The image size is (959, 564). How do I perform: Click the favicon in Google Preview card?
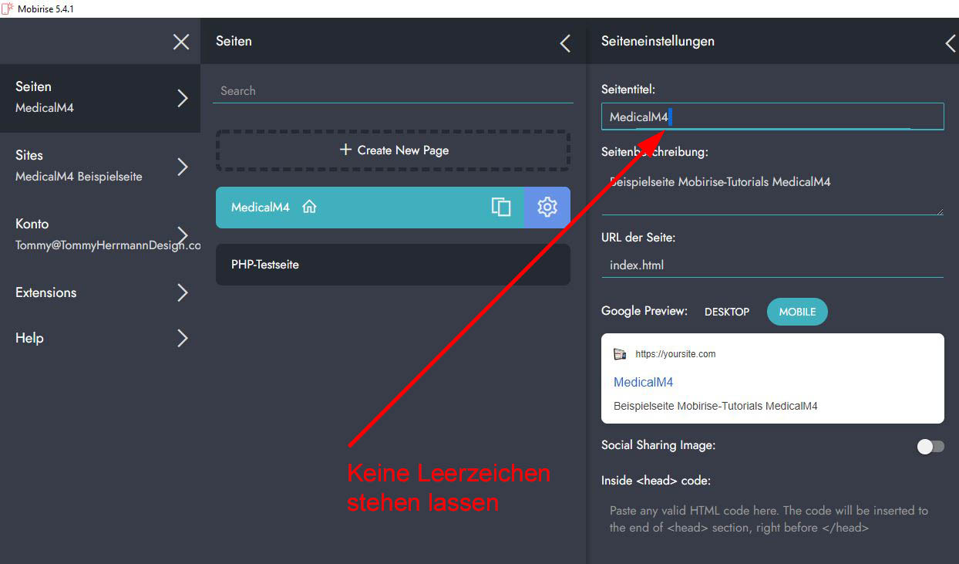[x=620, y=354]
